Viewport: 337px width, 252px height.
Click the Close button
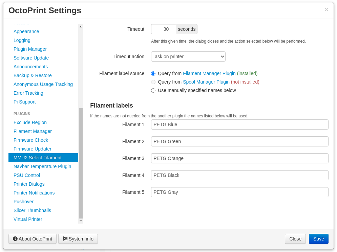tap(295, 239)
